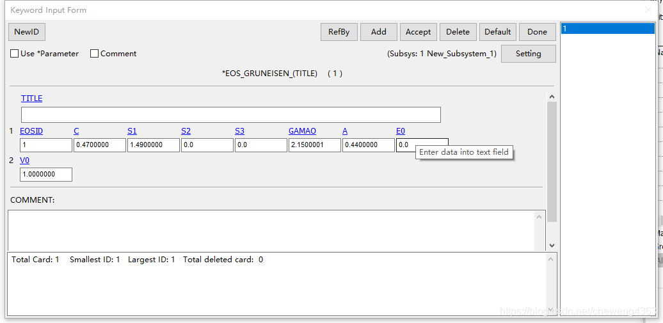Image resolution: width=663 pixels, height=323 pixels.
Task: Click the comment box's scroll up arrow
Action: pos(539,217)
